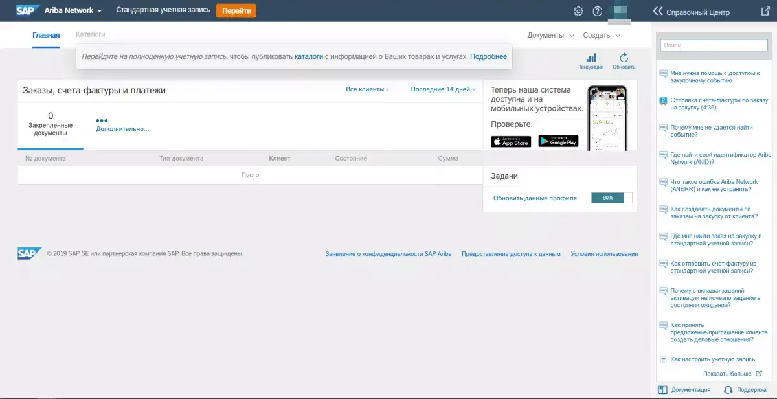Screen dimensions: 777x399
Task: Switch to the Главная tab
Action: 46,35
